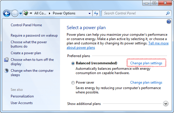Click the blue Back arrow button

7,13
